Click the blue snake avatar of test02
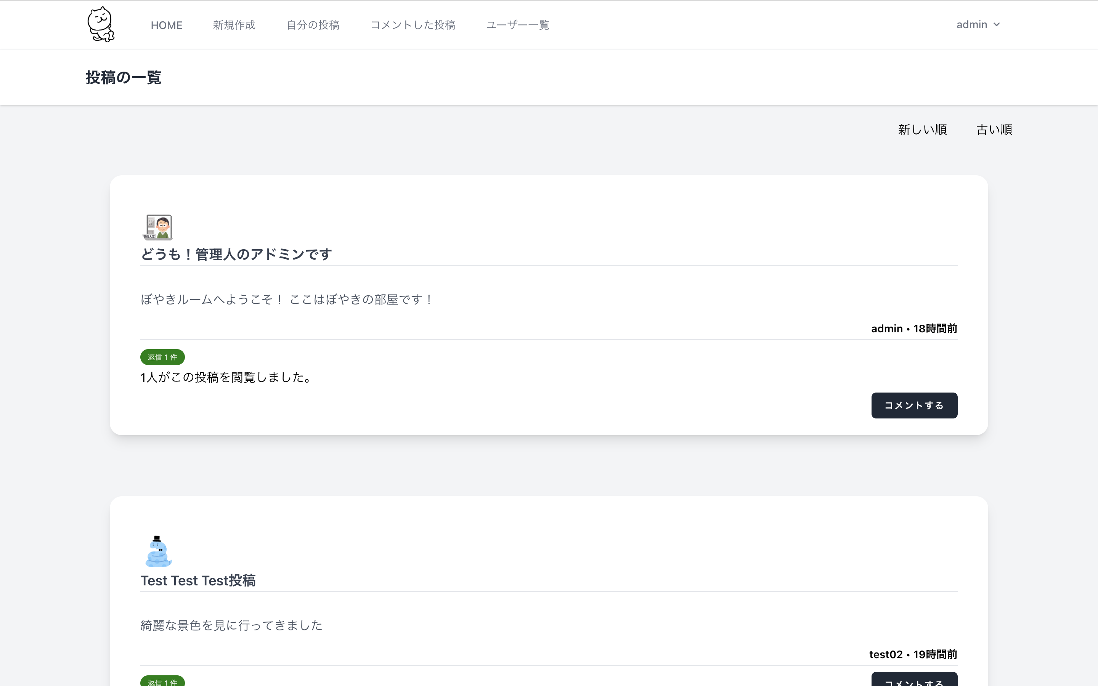This screenshot has height=686, width=1098. tap(158, 552)
